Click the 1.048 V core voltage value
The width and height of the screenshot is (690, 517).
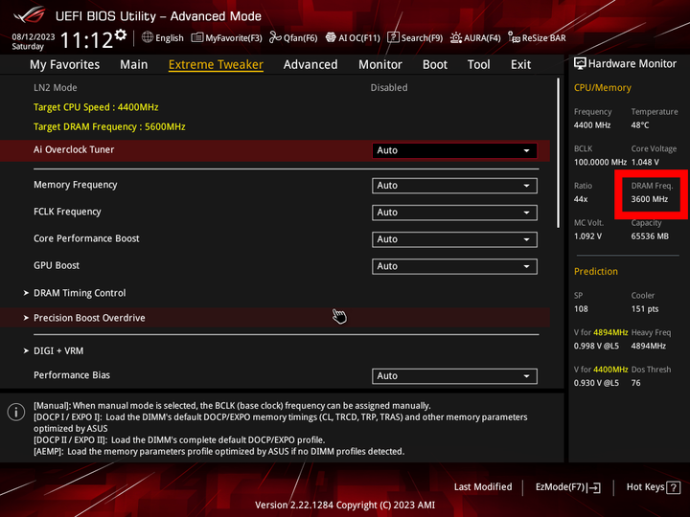click(645, 162)
